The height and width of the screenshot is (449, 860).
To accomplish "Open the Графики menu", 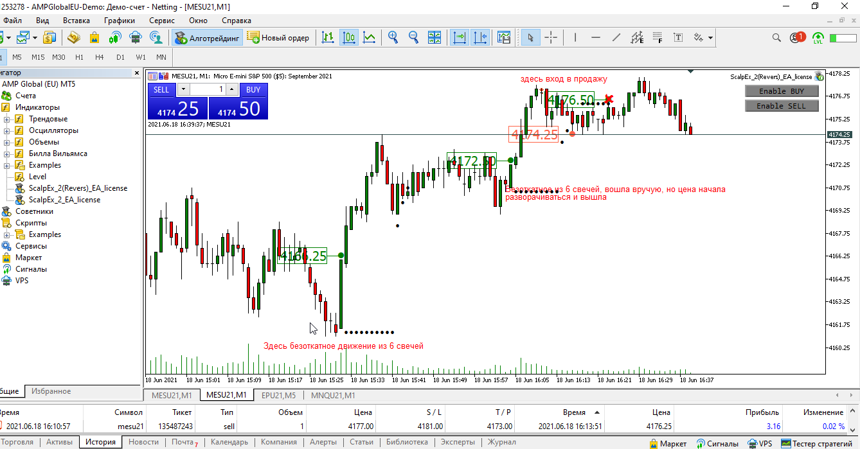I will [x=120, y=21].
